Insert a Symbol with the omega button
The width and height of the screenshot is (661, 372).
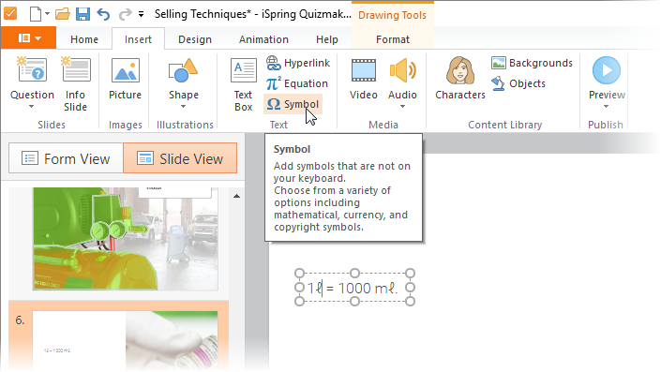click(x=293, y=104)
